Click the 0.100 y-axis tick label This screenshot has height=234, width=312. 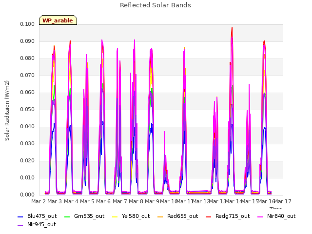pos(27,24)
